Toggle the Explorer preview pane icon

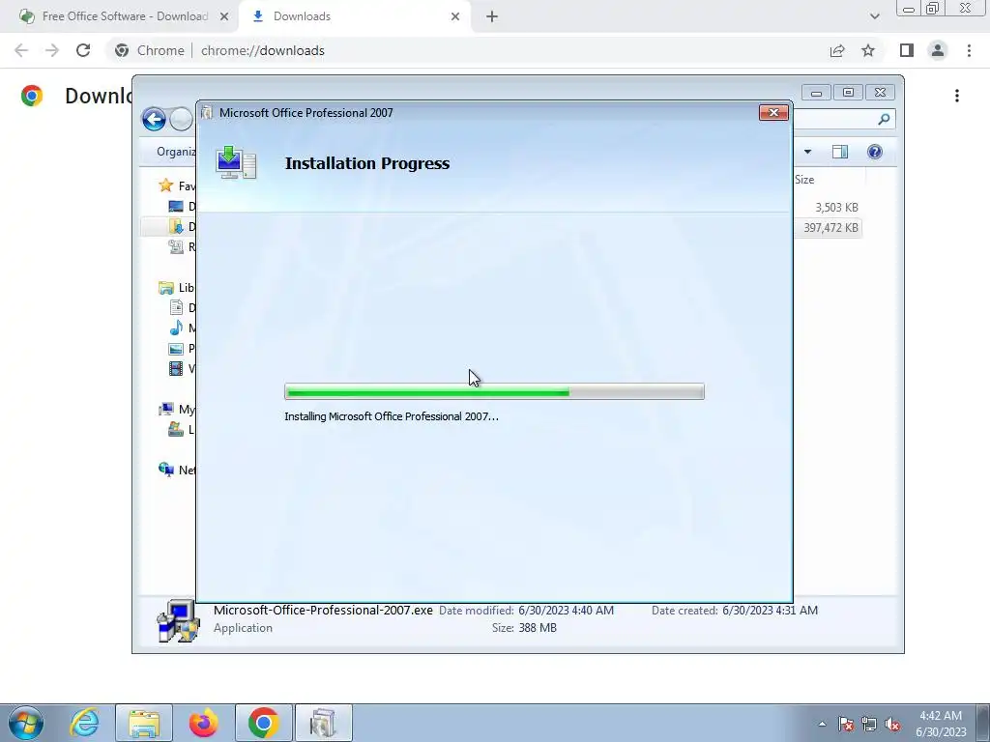840,152
